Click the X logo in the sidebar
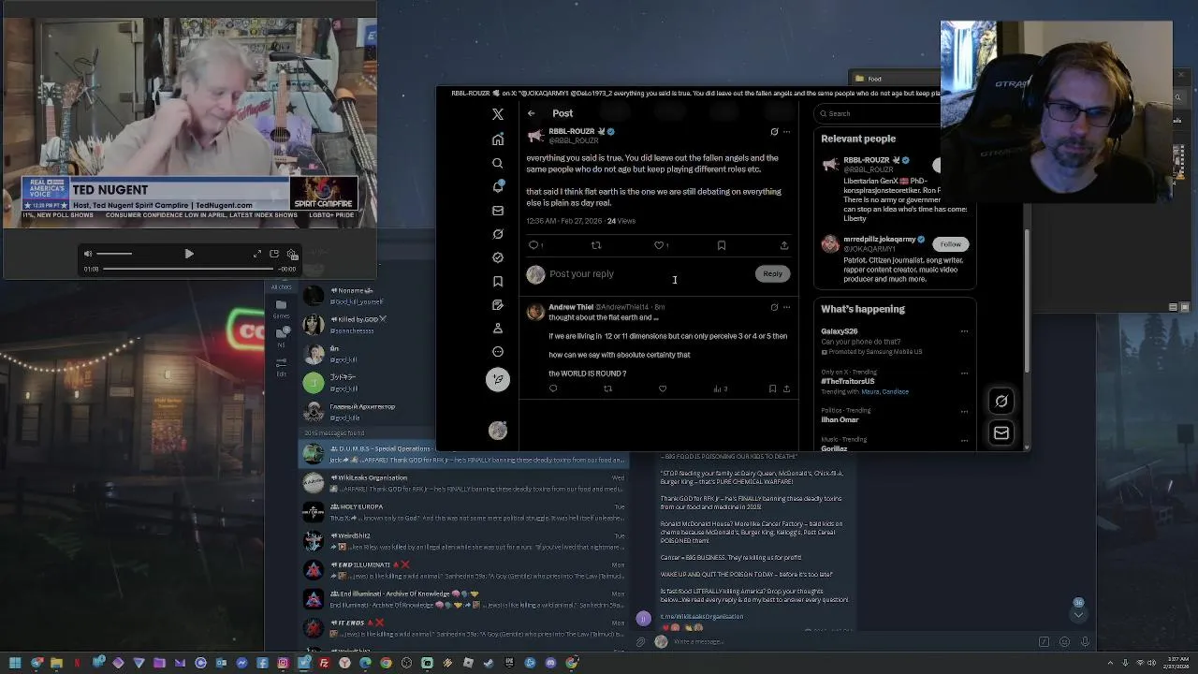This screenshot has height=674, width=1198. 498,114
